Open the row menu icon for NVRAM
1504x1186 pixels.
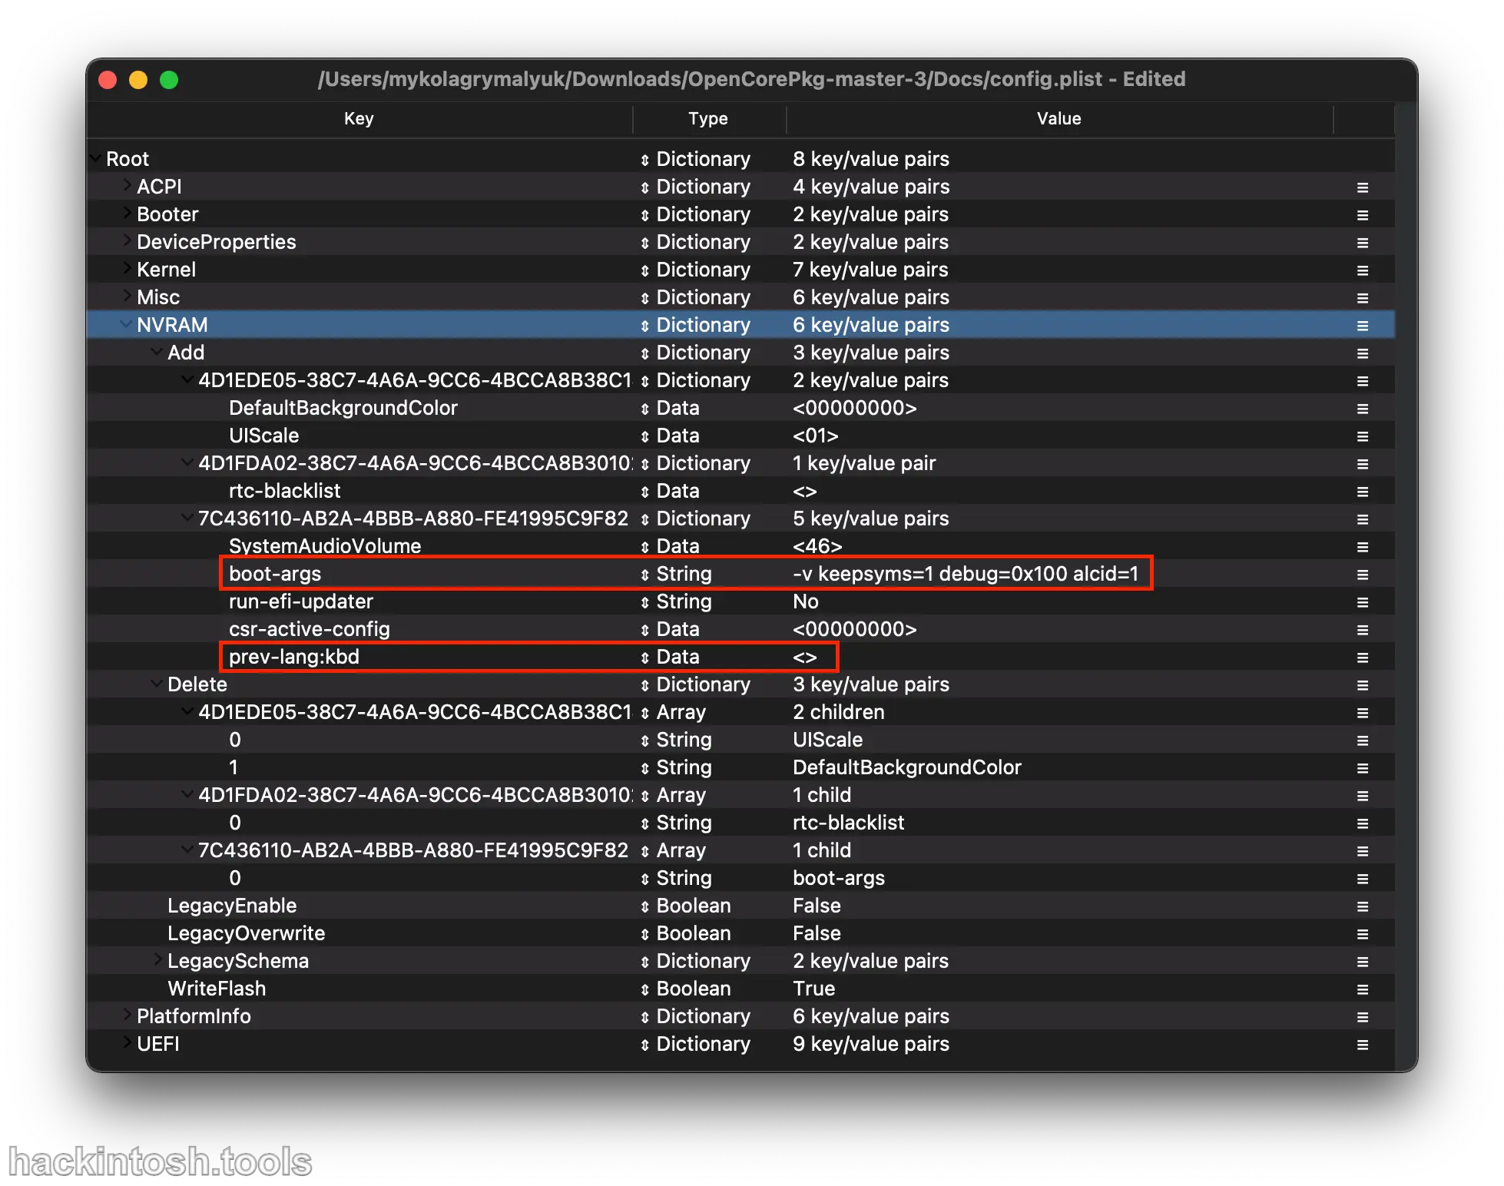click(x=1362, y=326)
